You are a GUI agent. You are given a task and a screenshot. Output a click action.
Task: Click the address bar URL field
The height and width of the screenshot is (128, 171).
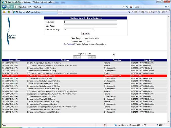click(70, 7)
